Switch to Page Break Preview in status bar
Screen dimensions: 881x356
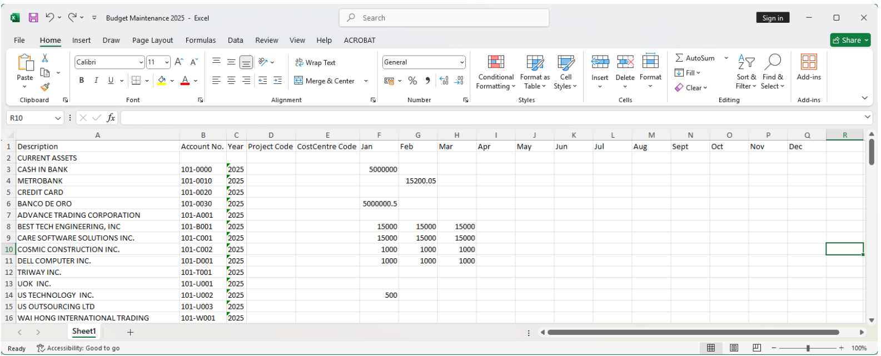point(756,348)
